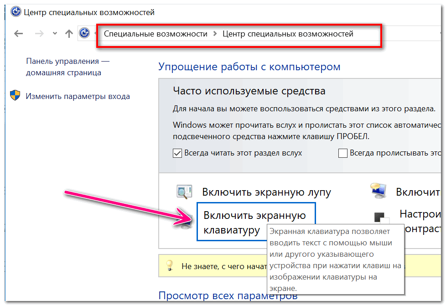Click the address bar field

click(259, 34)
